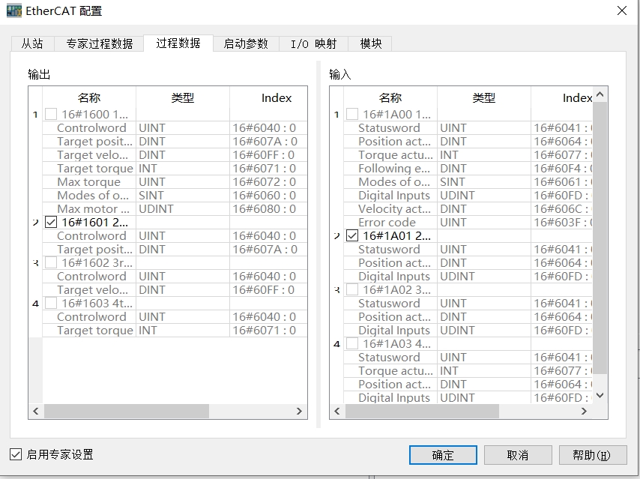Open the 专家过程数据 tab
Image resolution: width=640 pixels, height=479 pixels.
[99, 43]
